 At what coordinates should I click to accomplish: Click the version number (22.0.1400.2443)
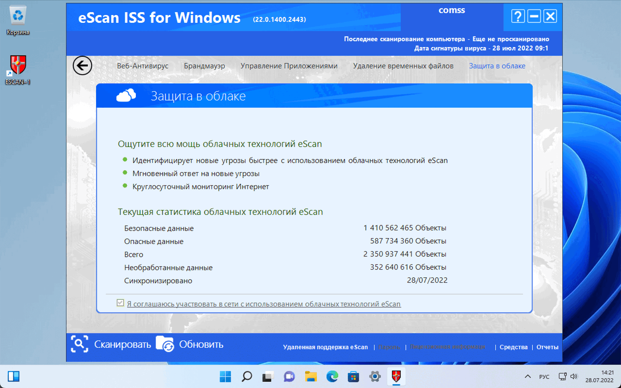pyautogui.click(x=279, y=19)
